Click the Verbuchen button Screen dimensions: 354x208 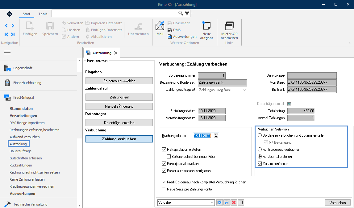coord(338,202)
